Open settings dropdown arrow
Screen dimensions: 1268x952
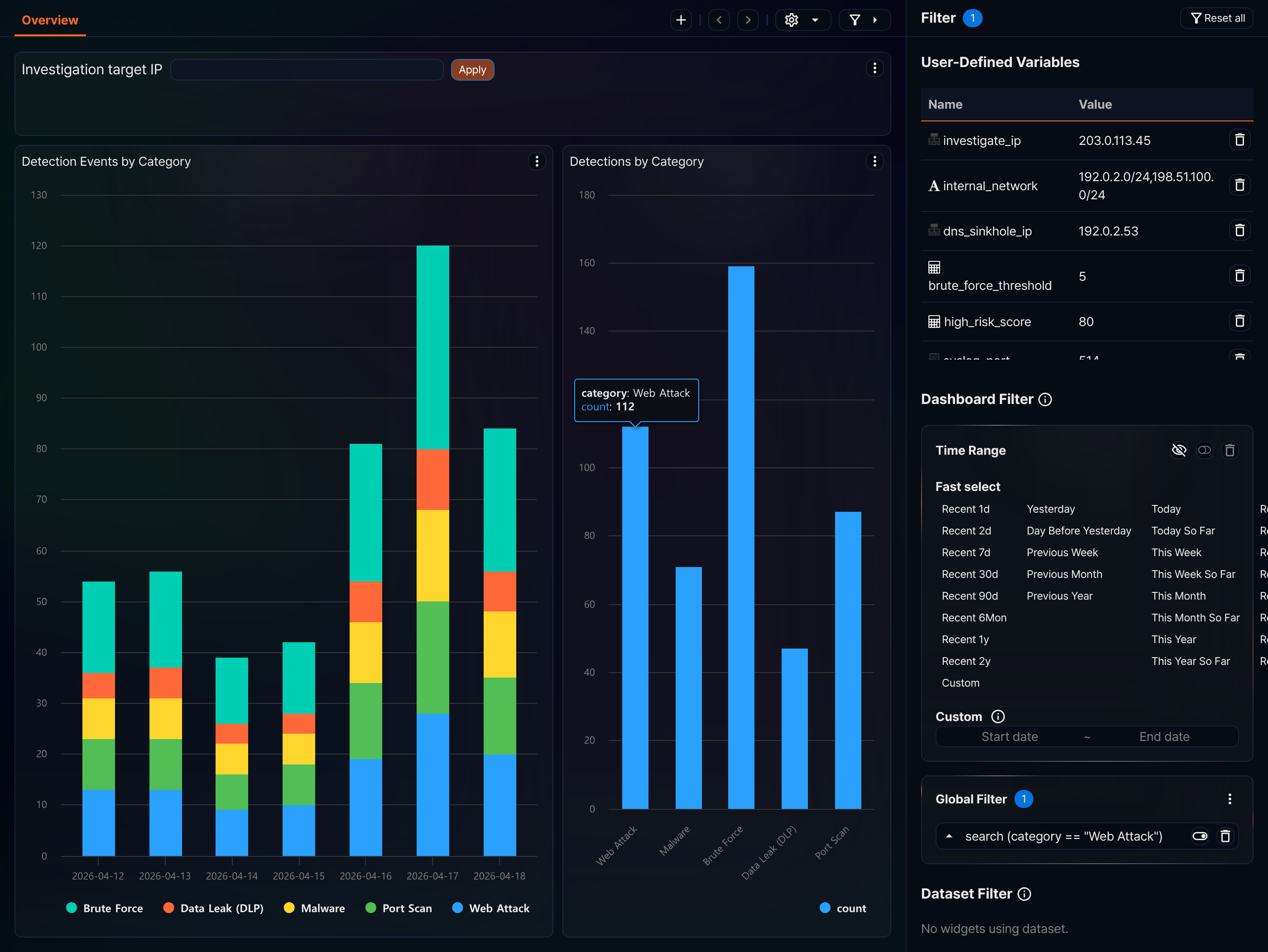point(815,20)
